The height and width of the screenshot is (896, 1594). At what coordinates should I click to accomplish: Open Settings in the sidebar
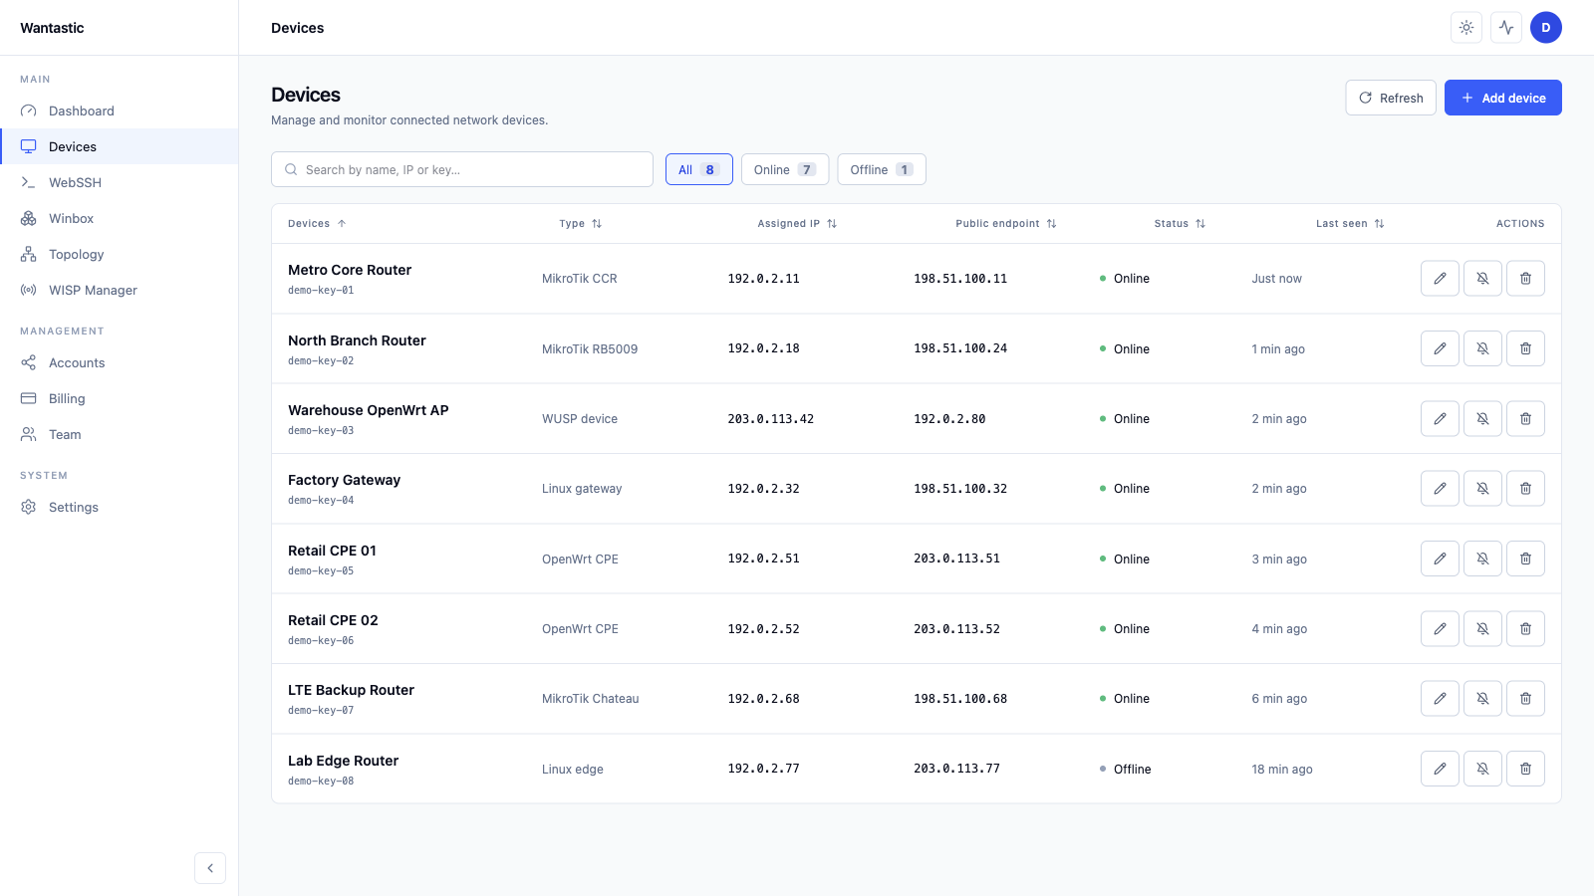(x=120, y=507)
